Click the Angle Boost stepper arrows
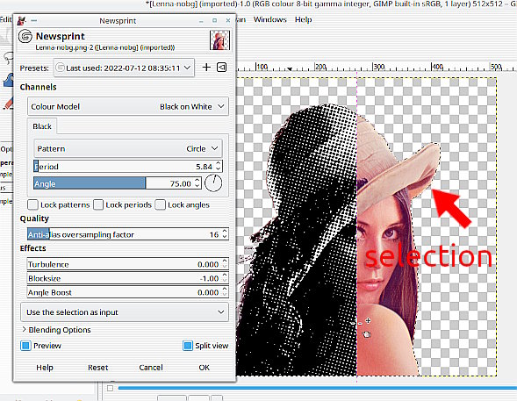This screenshot has height=401, width=517. 225,292
